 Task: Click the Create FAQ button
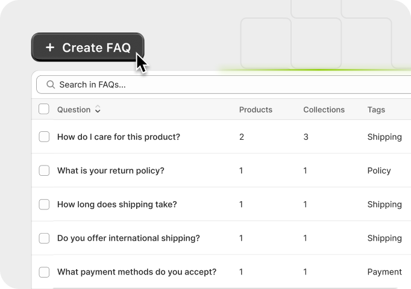pos(88,48)
